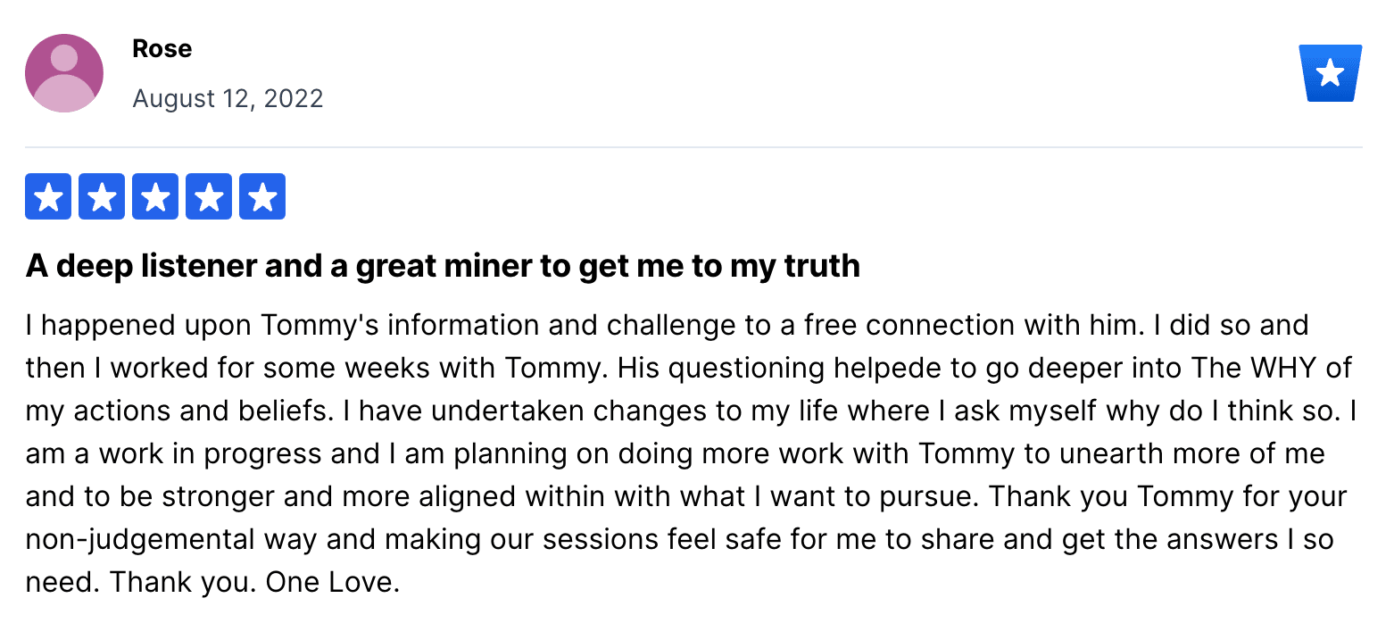
Task: Click the word "unearth" in the review
Action: (1111, 453)
